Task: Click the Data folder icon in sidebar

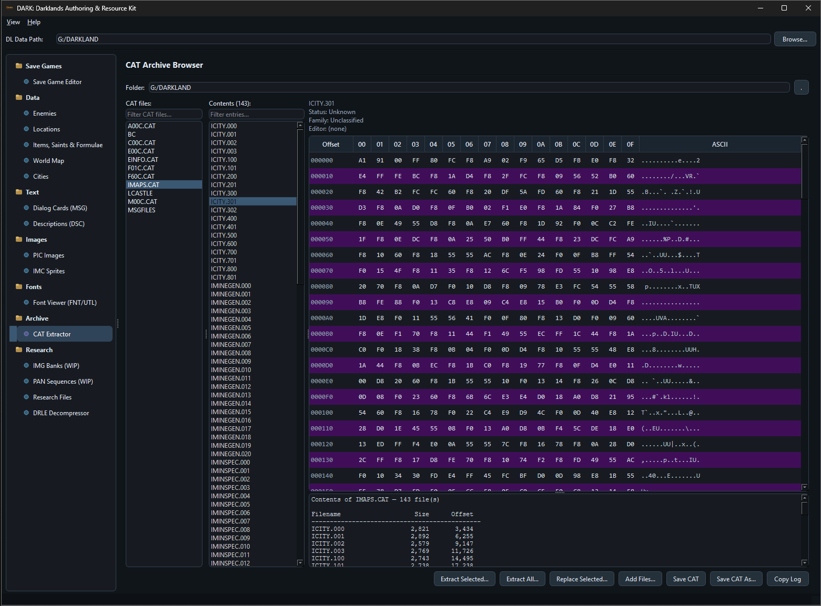Action: (19, 97)
